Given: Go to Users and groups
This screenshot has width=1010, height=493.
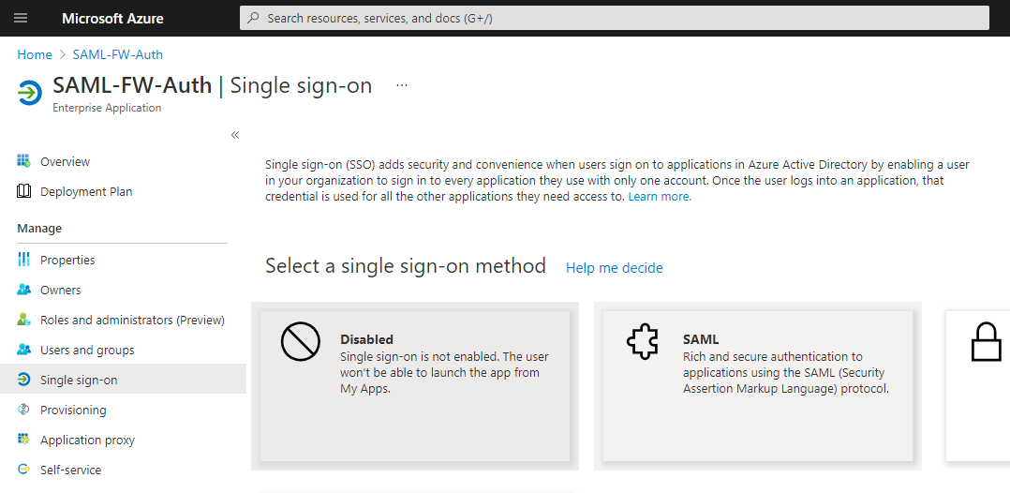Looking at the screenshot, I should (x=87, y=350).
